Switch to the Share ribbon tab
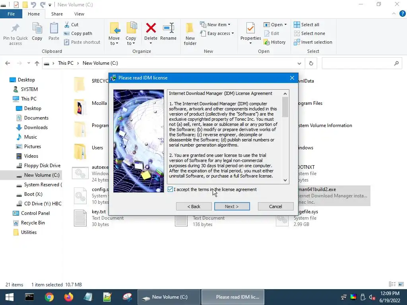Image resolution: width=407 pixels, height=305 pixels. pyautogui.click(x=57, y=14)
